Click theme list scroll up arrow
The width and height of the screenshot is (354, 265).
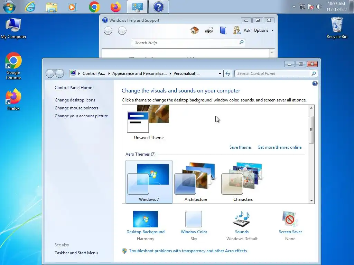pyautogui.click(x=311, y=108)
